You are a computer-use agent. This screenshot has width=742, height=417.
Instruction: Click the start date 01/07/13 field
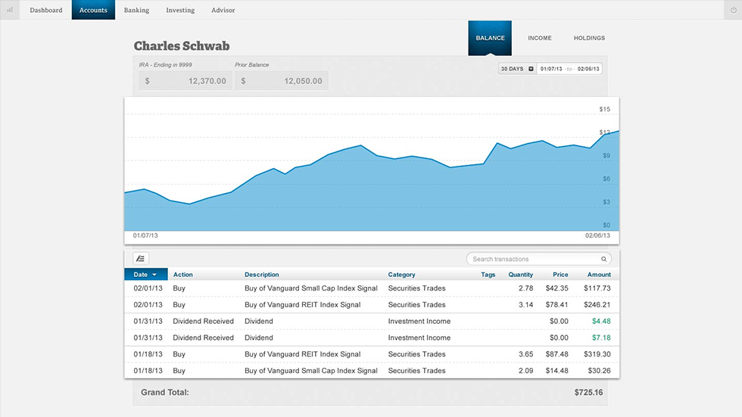[x=551, y=69]
